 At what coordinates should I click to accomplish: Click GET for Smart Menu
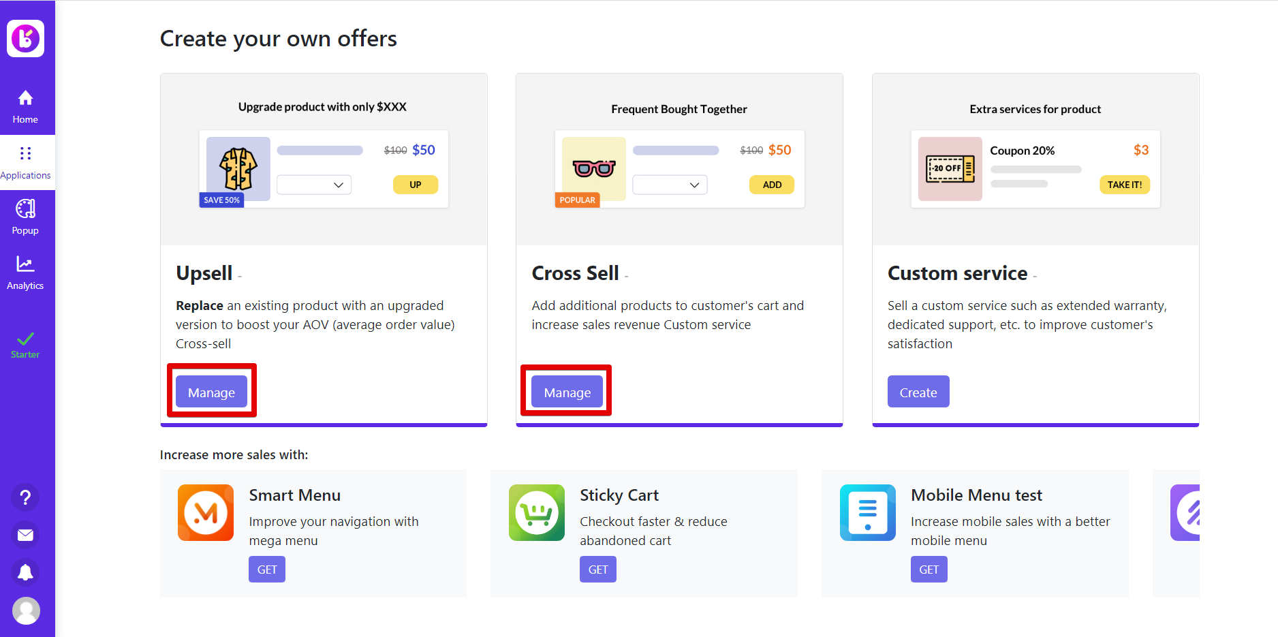click(x=267, y=570)
